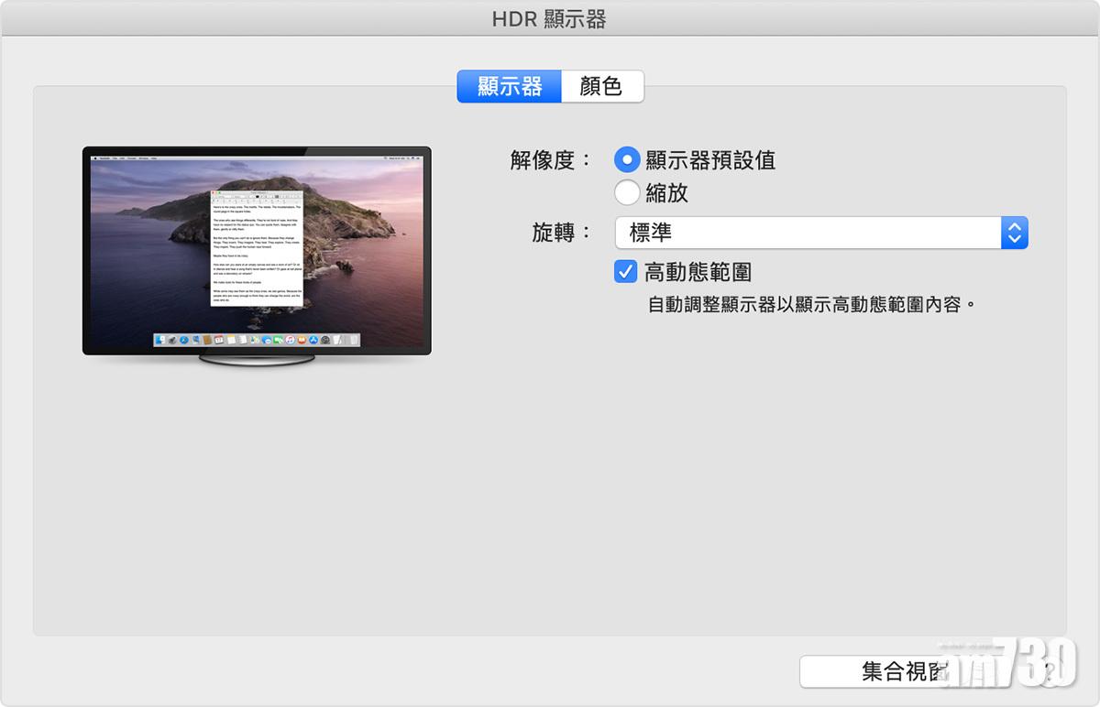Click the Finder icon in the preview dock
1100x707 pixels.
coord(160,340)
